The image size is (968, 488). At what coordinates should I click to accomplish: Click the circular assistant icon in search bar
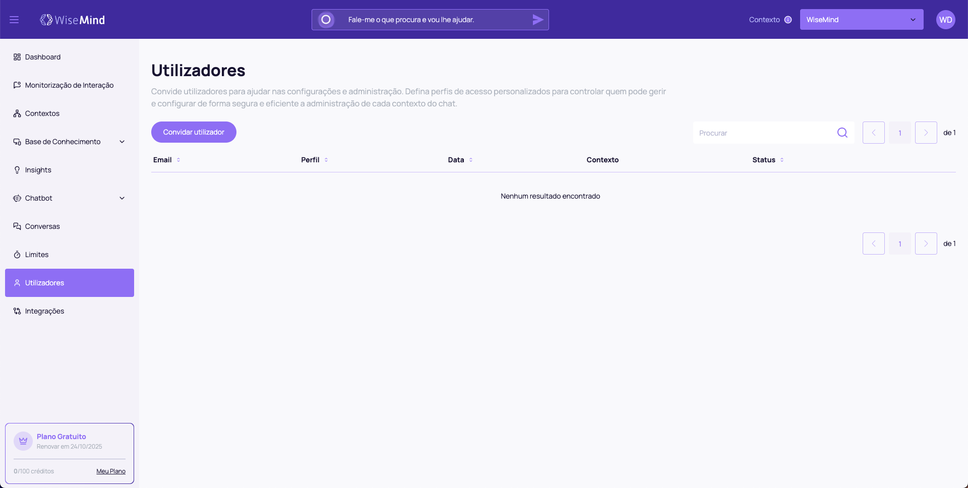click(x=326, y=20)
